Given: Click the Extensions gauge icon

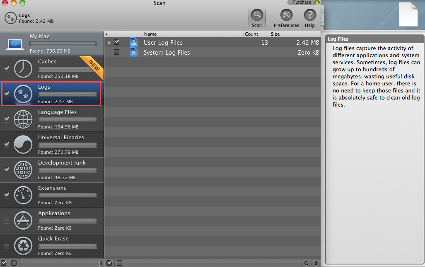Looking at the screenshot, I should point(23,195).
